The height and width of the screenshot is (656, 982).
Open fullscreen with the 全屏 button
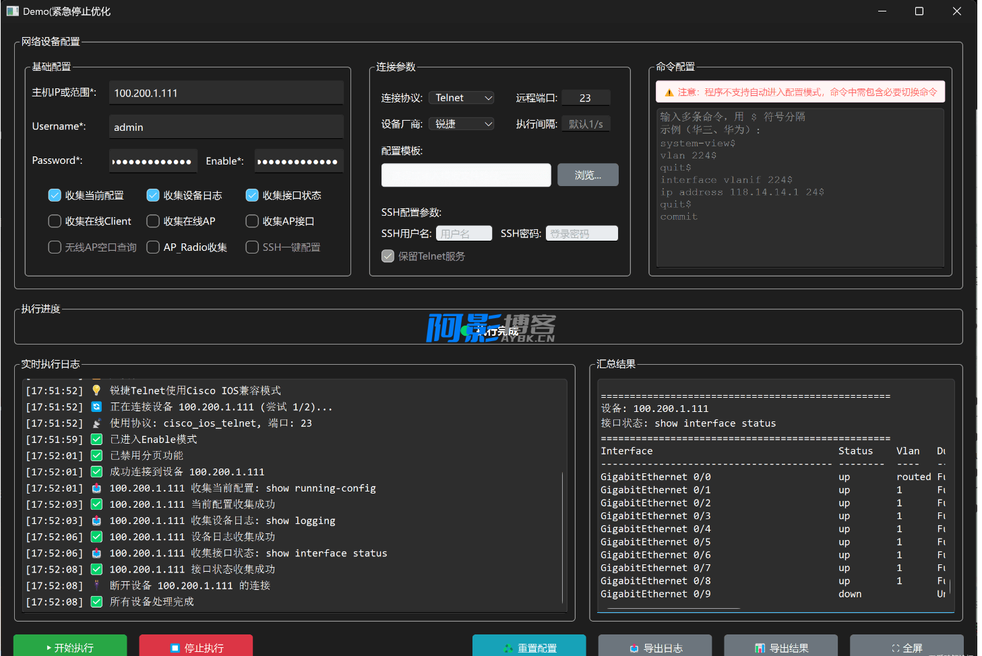pyautogui.click(x=907, y=646)
